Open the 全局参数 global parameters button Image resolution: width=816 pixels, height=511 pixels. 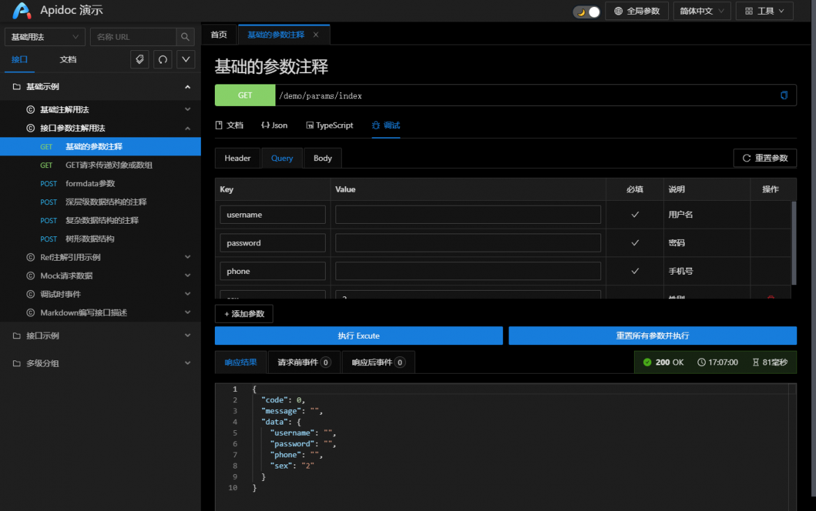point(637,11)
